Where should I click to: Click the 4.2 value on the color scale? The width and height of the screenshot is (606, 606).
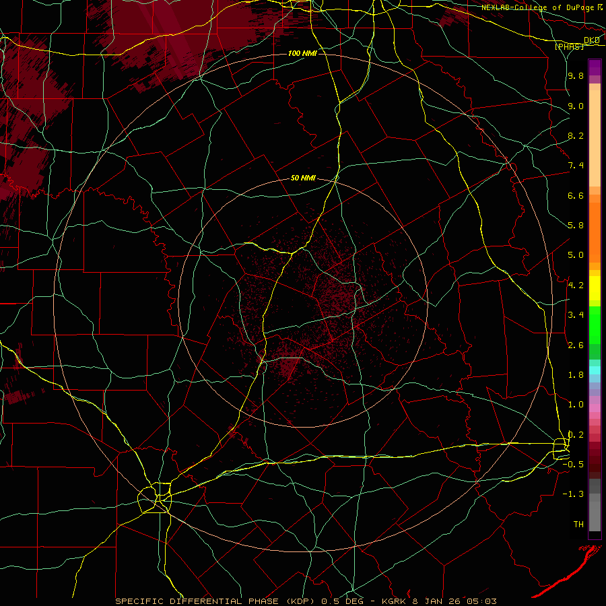pyautogui.click(x=576, y=285)
